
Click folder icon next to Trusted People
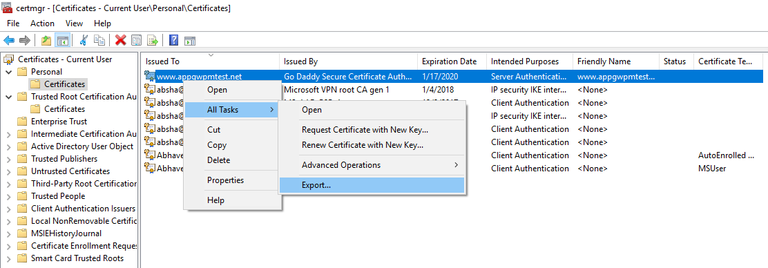[21, 196]
